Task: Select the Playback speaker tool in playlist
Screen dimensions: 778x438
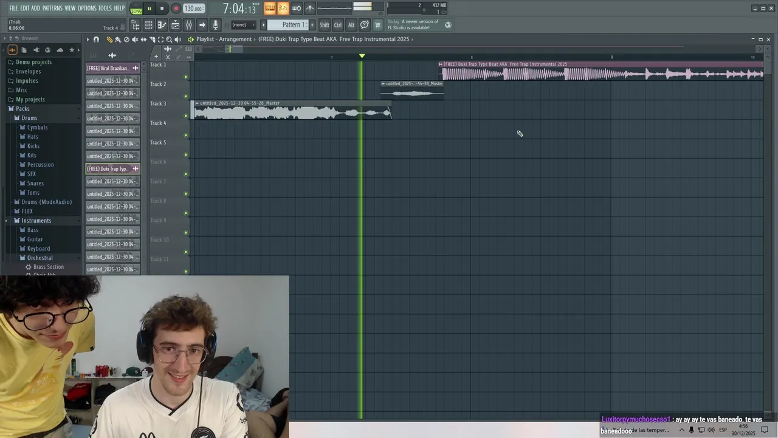Action: point(177,39)
